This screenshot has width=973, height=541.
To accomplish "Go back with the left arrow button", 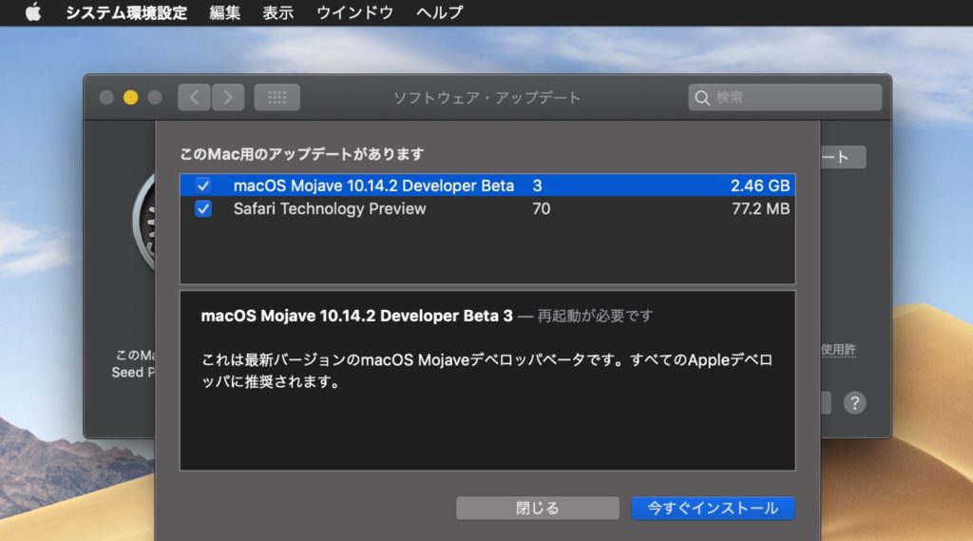I will click(194, 97).
